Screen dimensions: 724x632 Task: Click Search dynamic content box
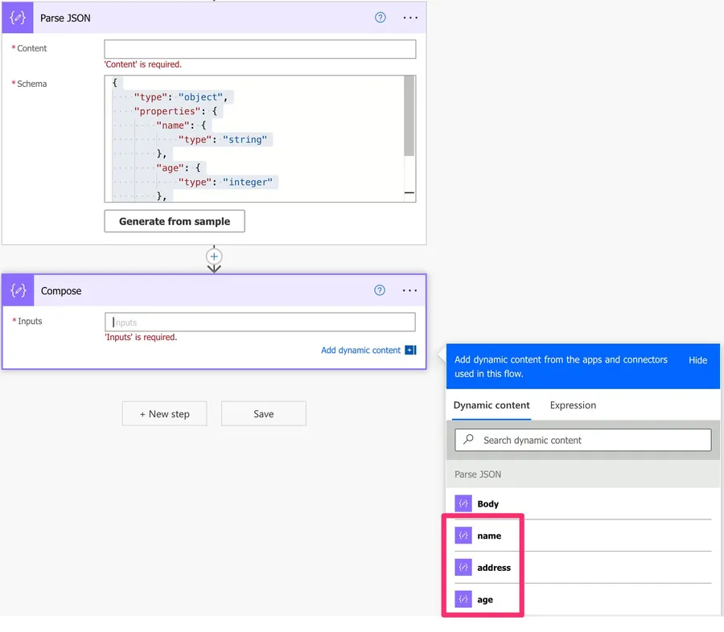click(x=583, y=441)
